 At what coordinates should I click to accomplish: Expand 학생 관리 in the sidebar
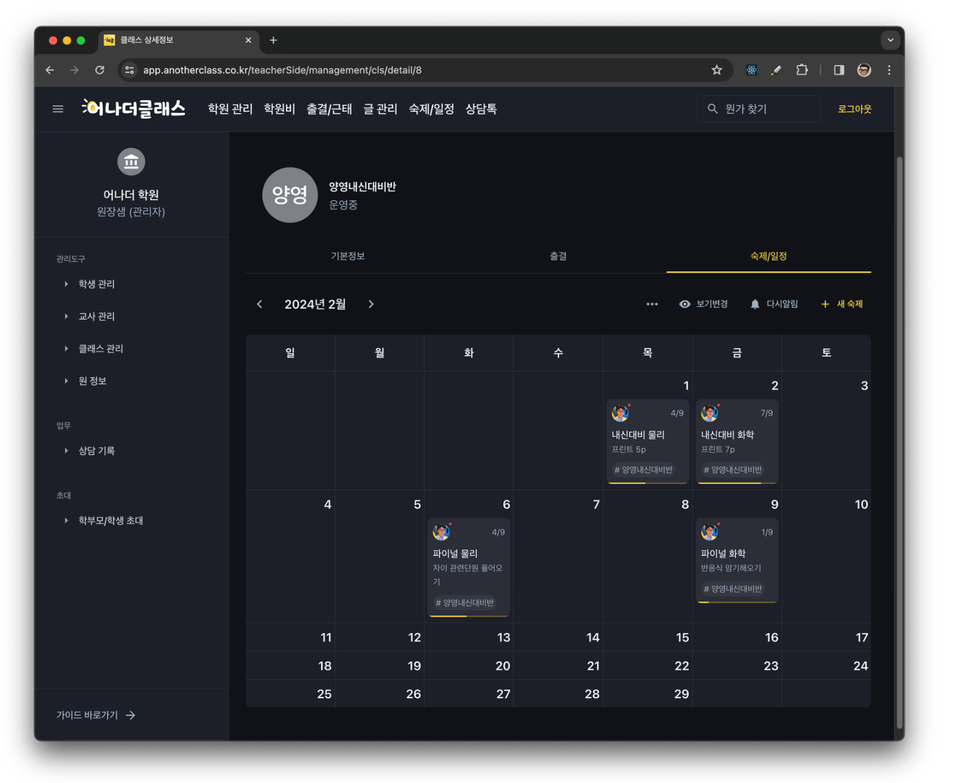coord(97,284)
